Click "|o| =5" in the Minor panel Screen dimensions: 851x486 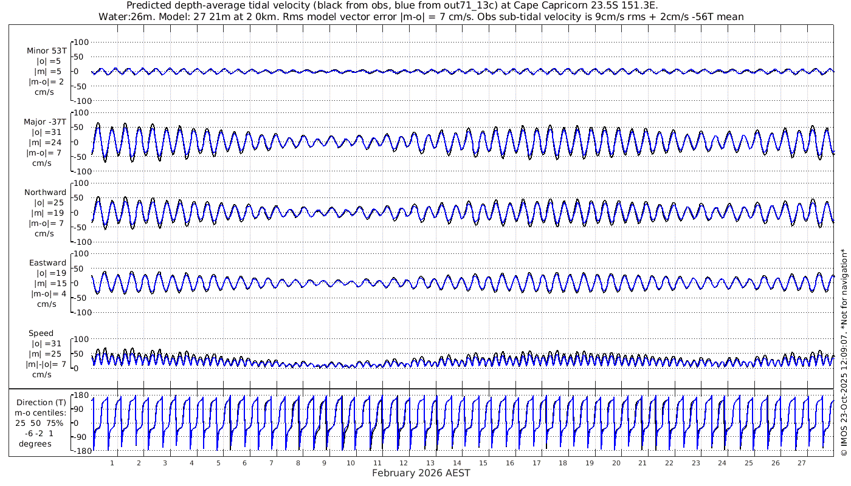[x=47, y=61]
